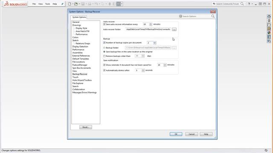
Task: Open the Print dropdown arrow
Action: (x=93, y=4)
